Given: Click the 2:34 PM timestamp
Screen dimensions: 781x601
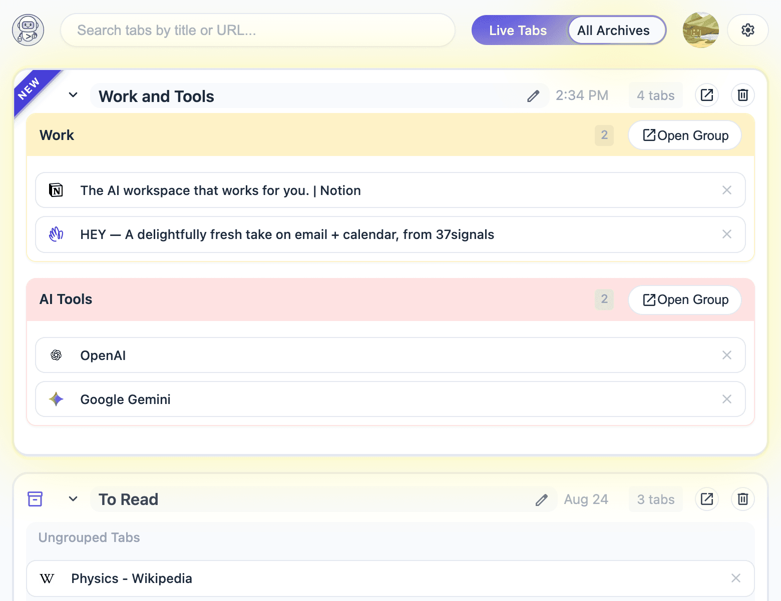Looking at the screenshot, I should pos(582,95).
